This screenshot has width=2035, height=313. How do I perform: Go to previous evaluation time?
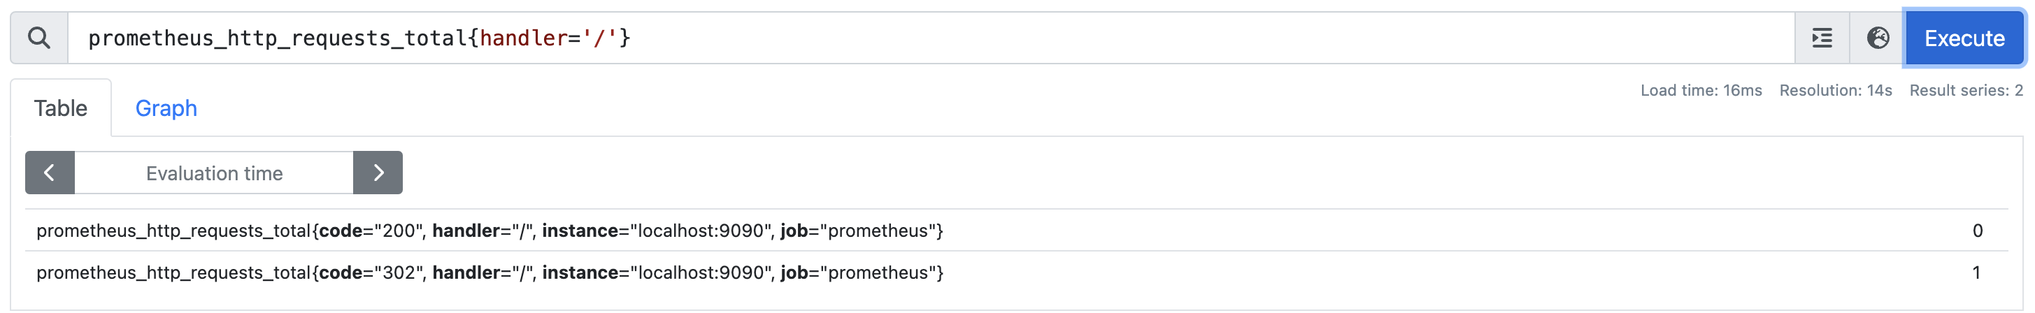pyautogui.click(x=50, y=173)
